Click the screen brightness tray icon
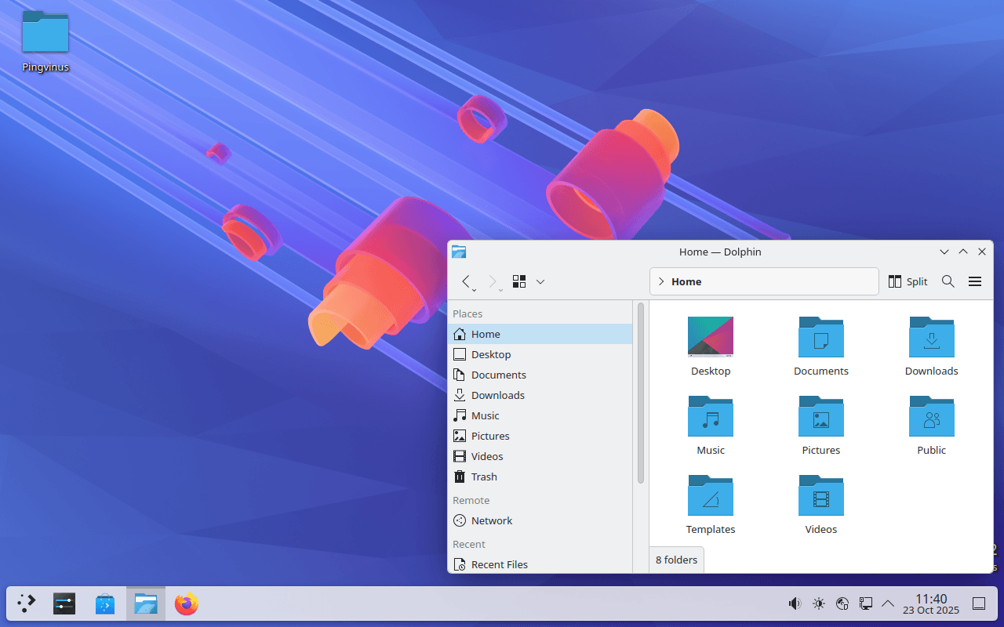The image size is (1004, 627). click(818, 603)
